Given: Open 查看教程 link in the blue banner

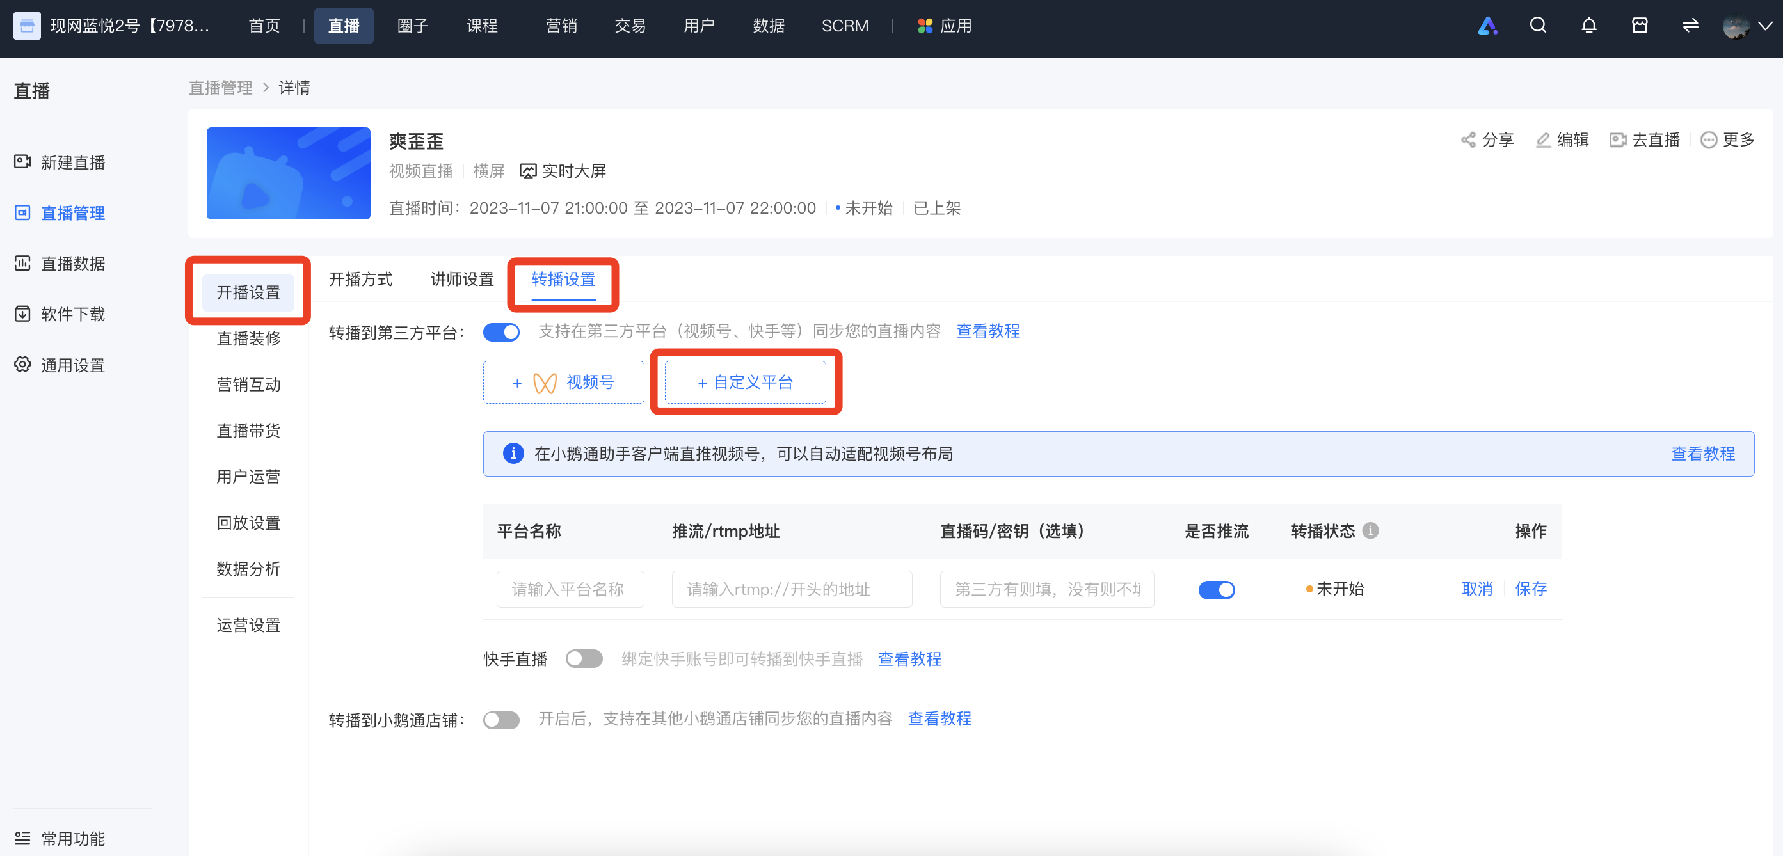Looking at the screenshot, I should click(x=1703, y=453).
